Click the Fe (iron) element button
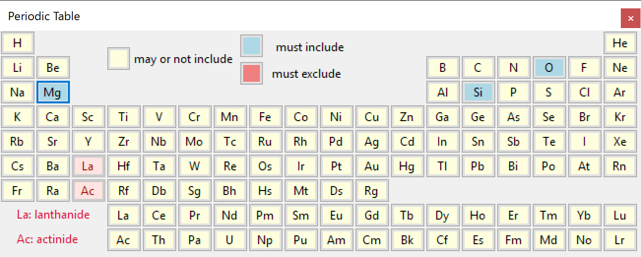The width and height of the screenshot is (641, 257). click(x=265, y=117)
